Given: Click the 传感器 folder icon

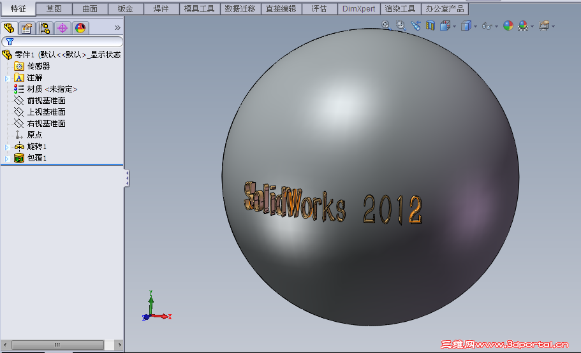Looking at the screenshot, I should click(19, 66).
